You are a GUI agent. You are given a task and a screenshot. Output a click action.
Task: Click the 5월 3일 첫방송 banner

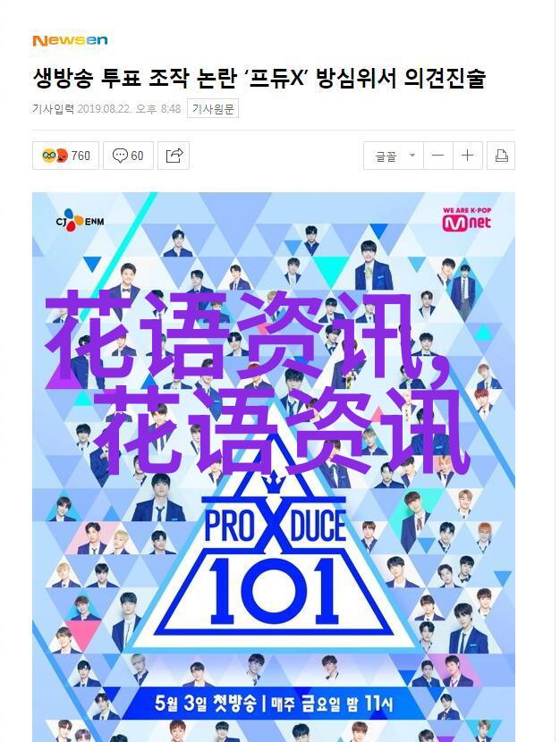tap(274, 704)
